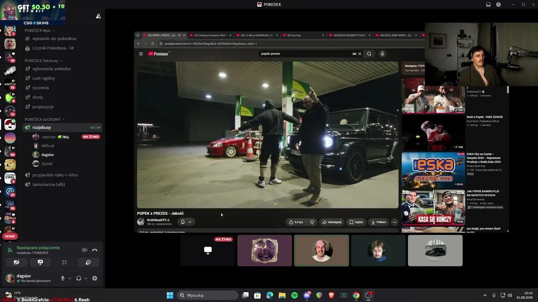538x302 pixels.
Task: Open the Windows Start menu
Action: [x=170, y=295]
